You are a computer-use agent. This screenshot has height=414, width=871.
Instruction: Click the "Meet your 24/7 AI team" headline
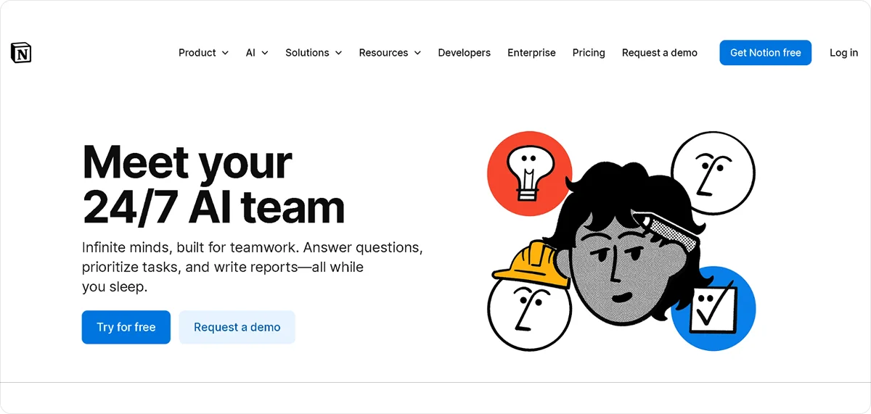213,184
